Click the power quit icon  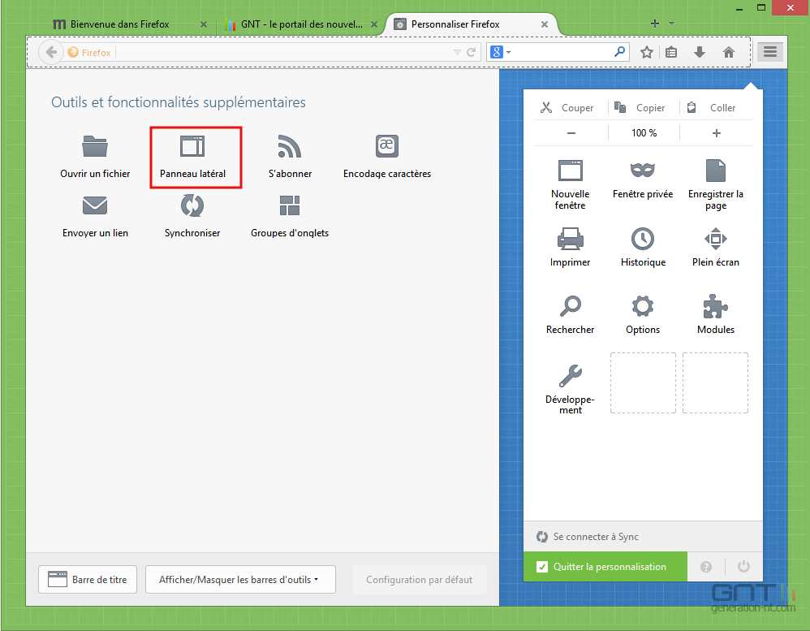[x=743, y=566]
